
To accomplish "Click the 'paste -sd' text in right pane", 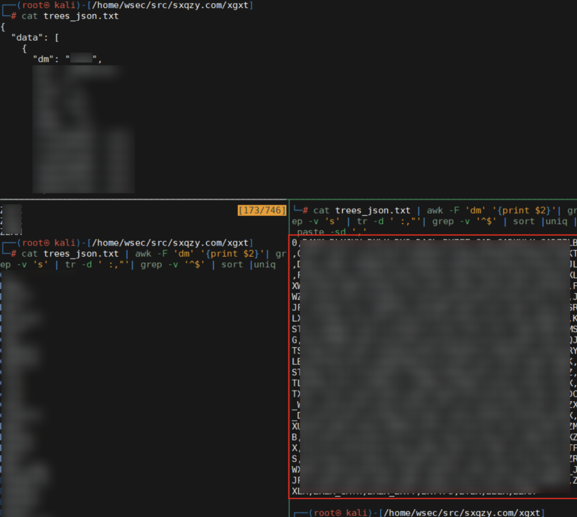I will (x=321, y=232).
